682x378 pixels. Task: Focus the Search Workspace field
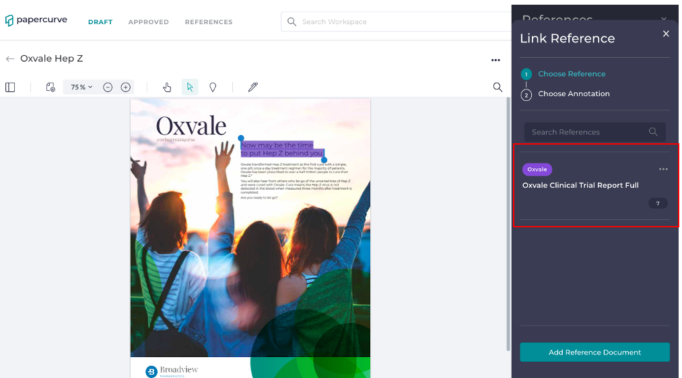tap(396, 22)
